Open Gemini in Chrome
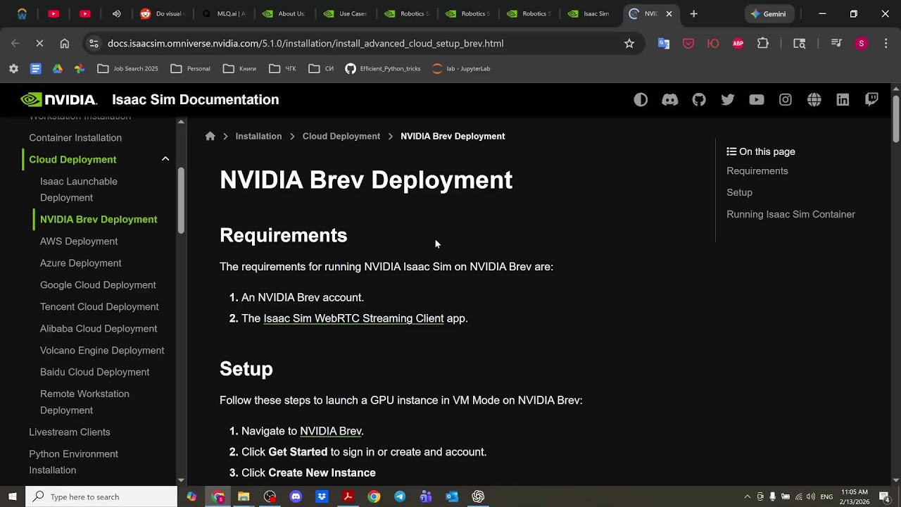 click(768, 13)
